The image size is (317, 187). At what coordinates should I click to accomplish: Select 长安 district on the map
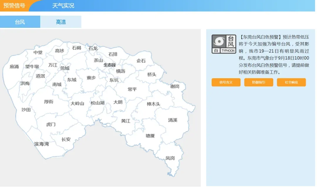click(x=66, y=139)
